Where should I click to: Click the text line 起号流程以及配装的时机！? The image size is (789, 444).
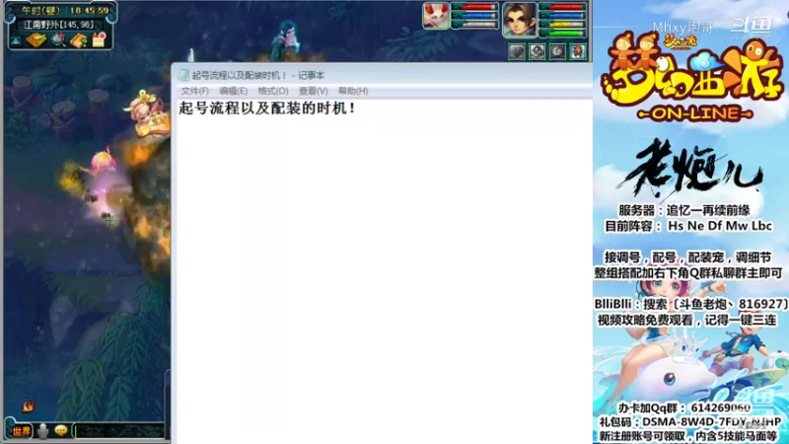[267, 108]
